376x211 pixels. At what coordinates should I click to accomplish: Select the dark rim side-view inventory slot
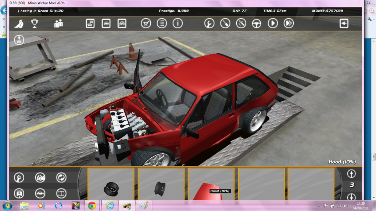pyautogui.click(x=161, y=184)
